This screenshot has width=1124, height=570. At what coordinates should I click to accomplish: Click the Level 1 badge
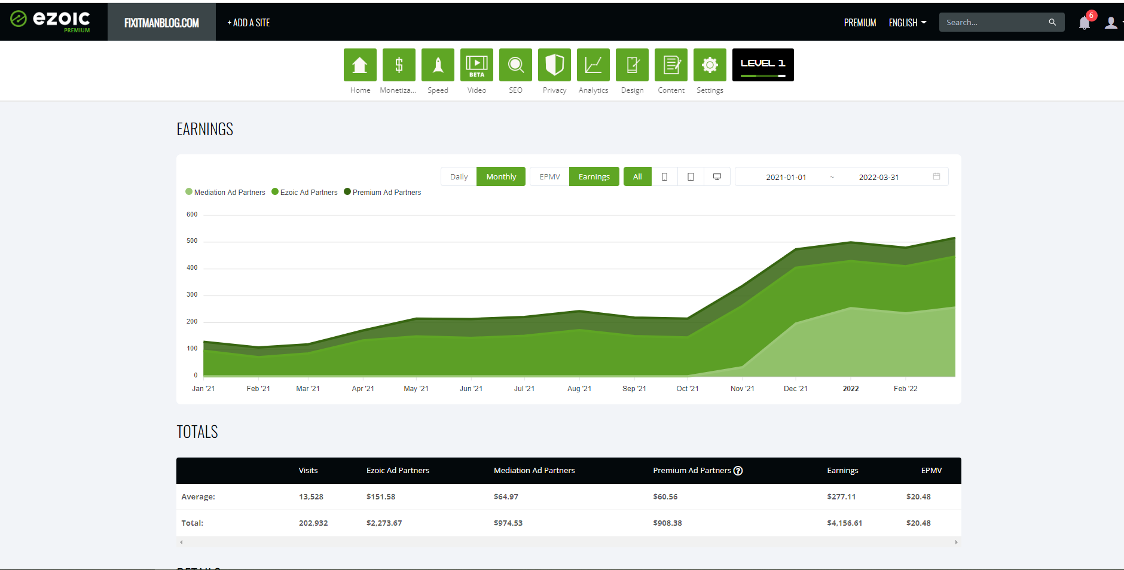[x=763, y=65]
